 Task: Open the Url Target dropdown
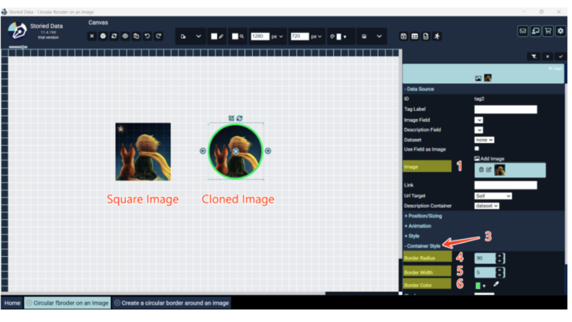click(x=493, y=196)
